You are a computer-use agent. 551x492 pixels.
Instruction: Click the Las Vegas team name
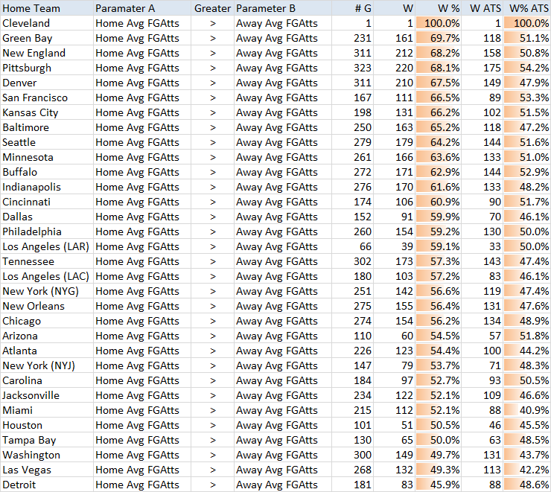(47, 470)
